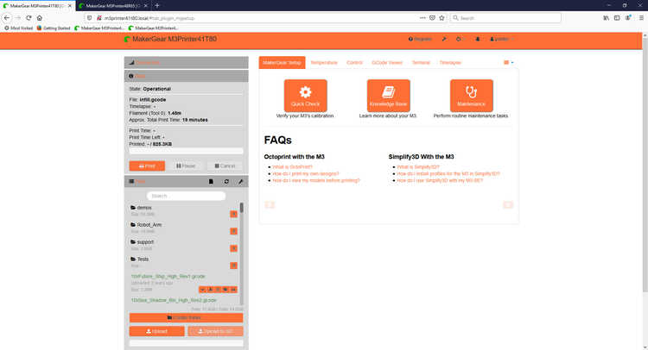Select the 10mFuture_Ship_High_Rev1.gcode file
This screenshot has height=350, width=648.
168,277
